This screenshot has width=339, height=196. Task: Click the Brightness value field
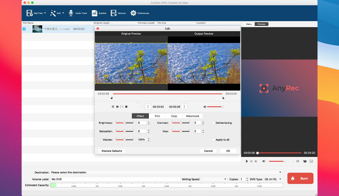click(x=142, y=123)
